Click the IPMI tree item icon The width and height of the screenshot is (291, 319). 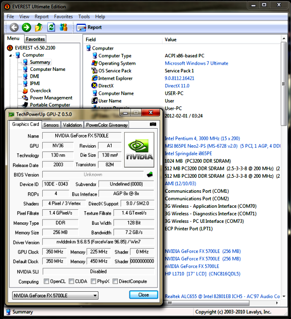(25, 84)
